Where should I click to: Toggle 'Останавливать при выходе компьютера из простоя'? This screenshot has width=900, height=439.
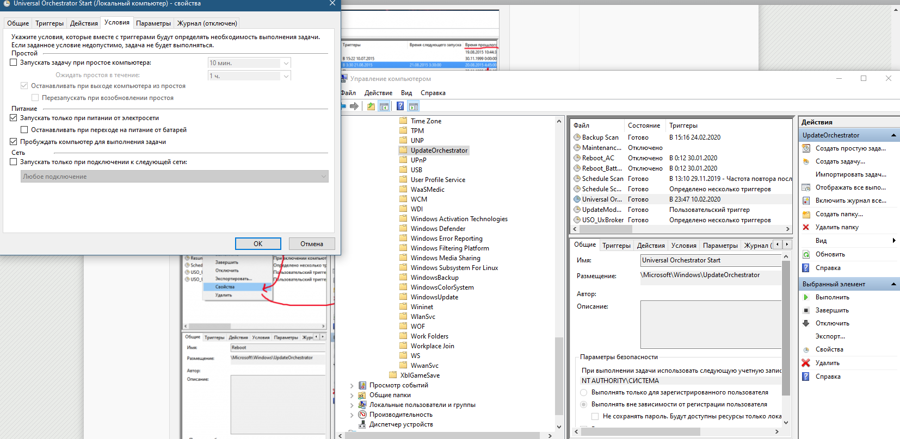pyautogui.click(x=24, y=86)
